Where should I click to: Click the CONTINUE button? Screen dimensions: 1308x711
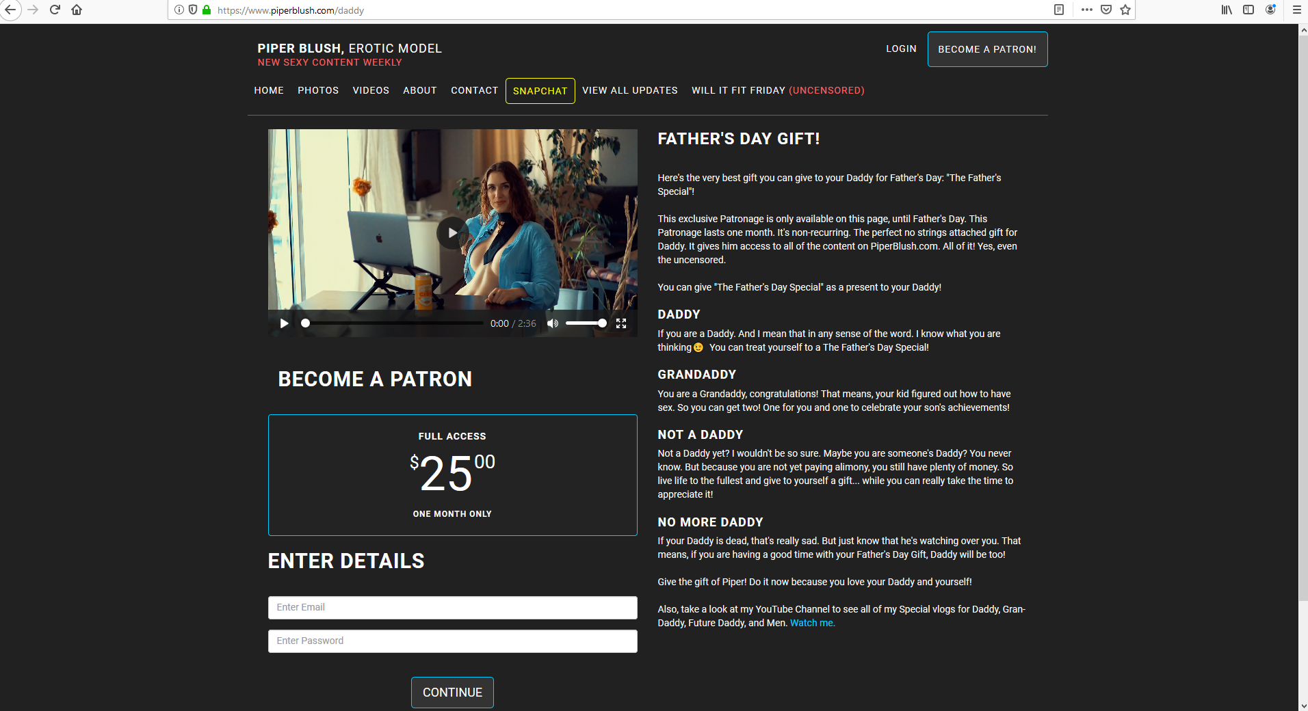point(452,693)
